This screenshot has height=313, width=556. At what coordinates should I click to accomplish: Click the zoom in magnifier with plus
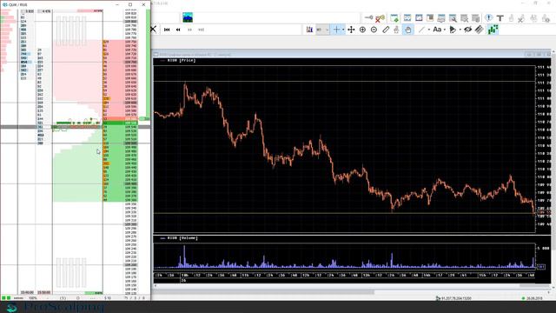362,30
